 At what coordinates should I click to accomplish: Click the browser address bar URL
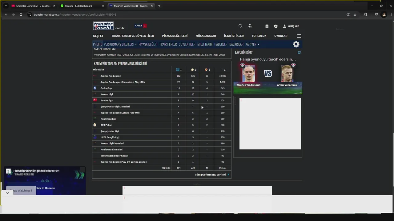[x=75, y=14]
